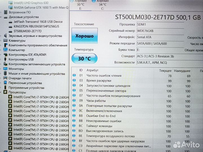This screenshot has width=203, height=152.
Task: Click the ST500LM030-2E717D 500,1 GB title
Action: 158,17
